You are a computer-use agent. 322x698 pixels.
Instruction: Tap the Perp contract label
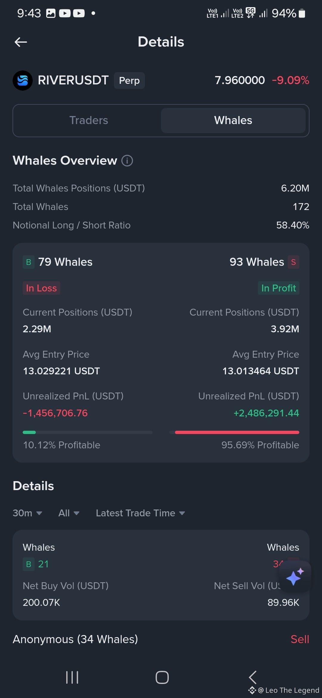(129, 81)
